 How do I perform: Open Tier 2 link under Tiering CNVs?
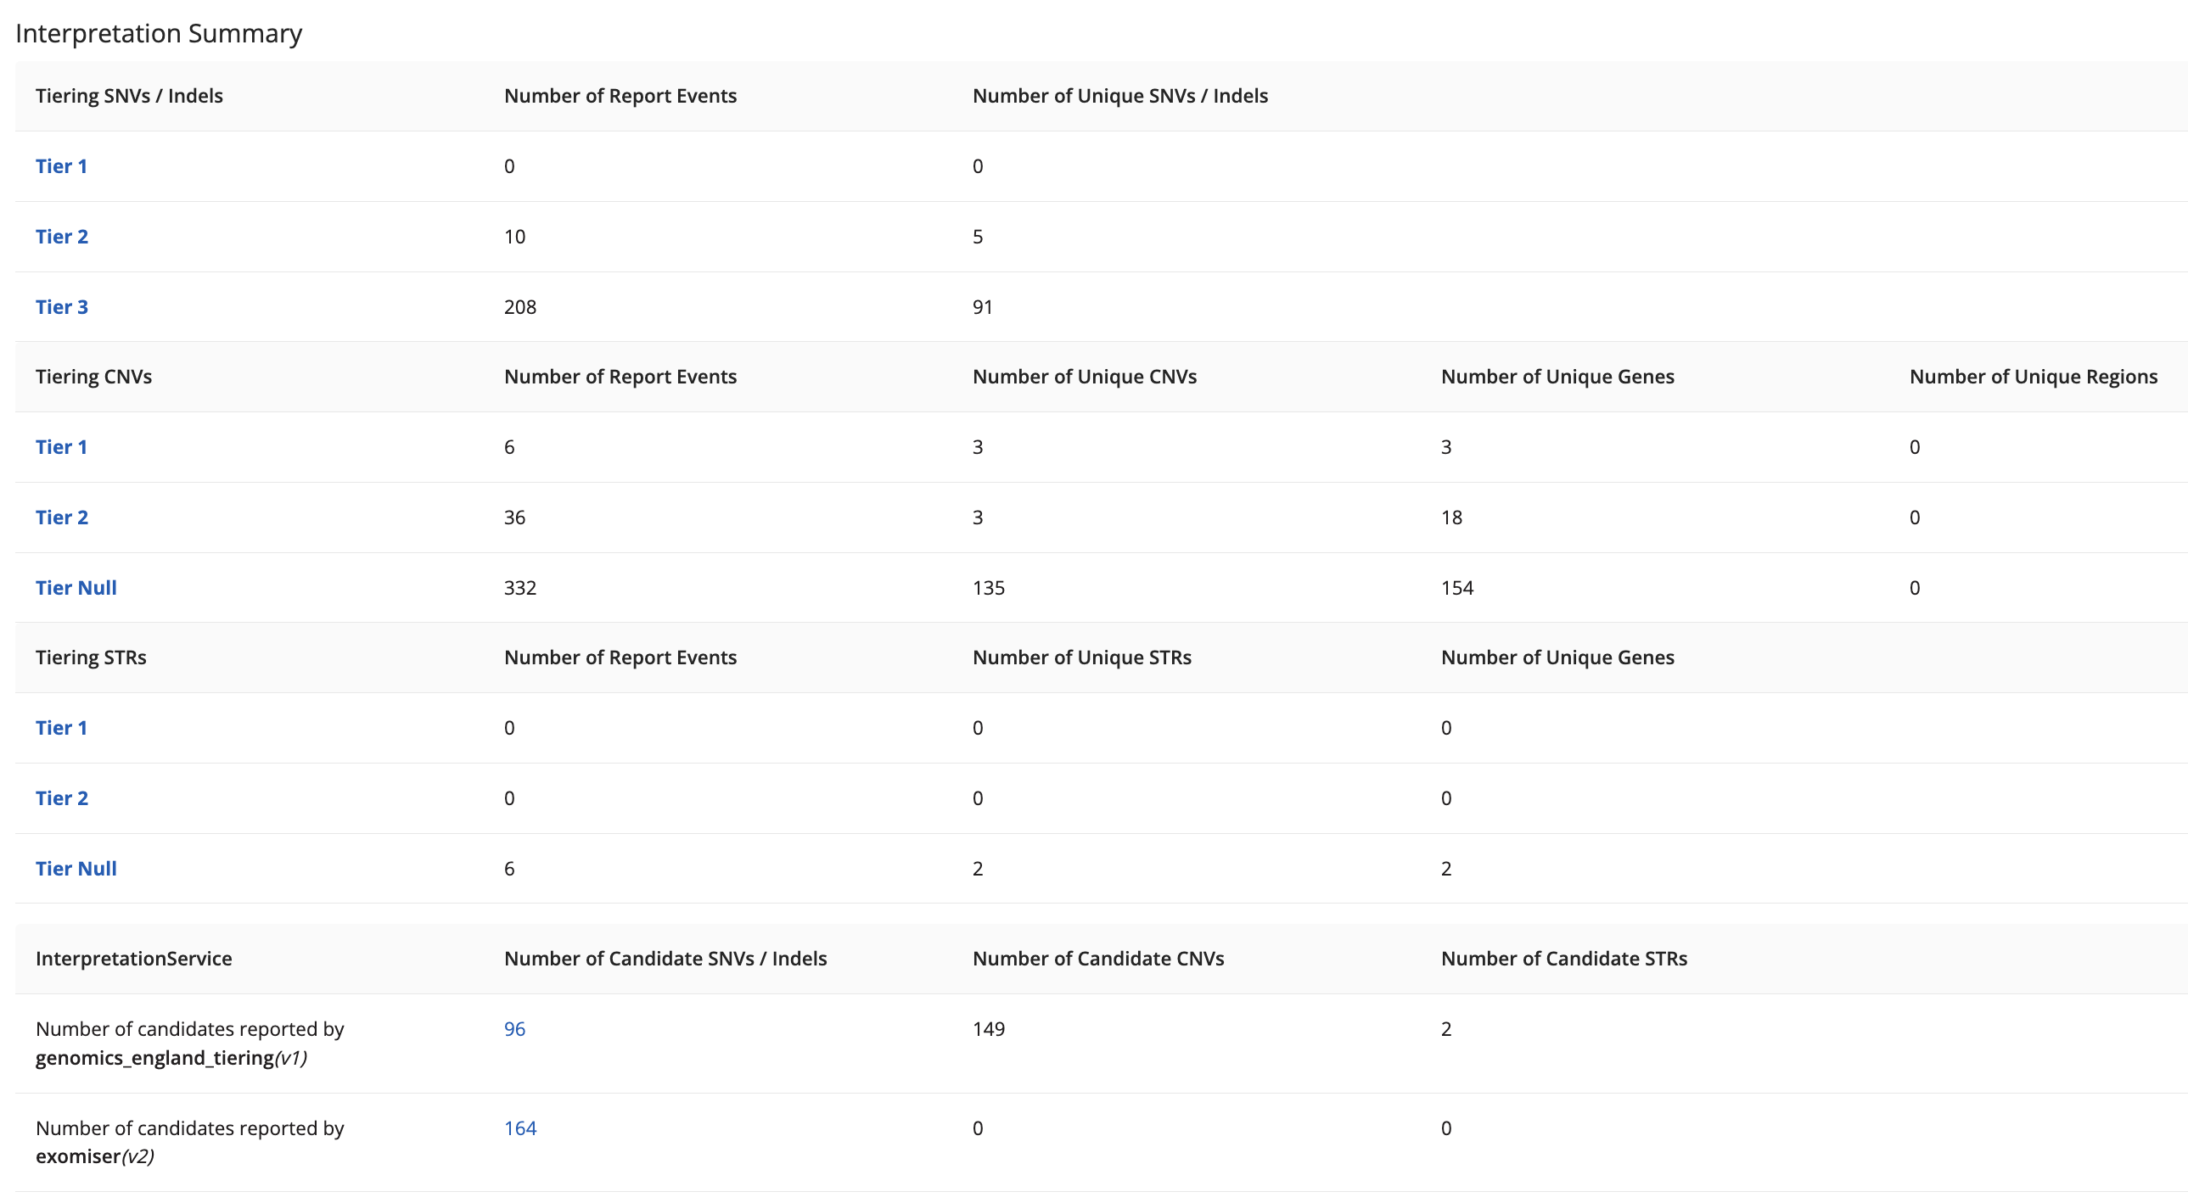62,518
